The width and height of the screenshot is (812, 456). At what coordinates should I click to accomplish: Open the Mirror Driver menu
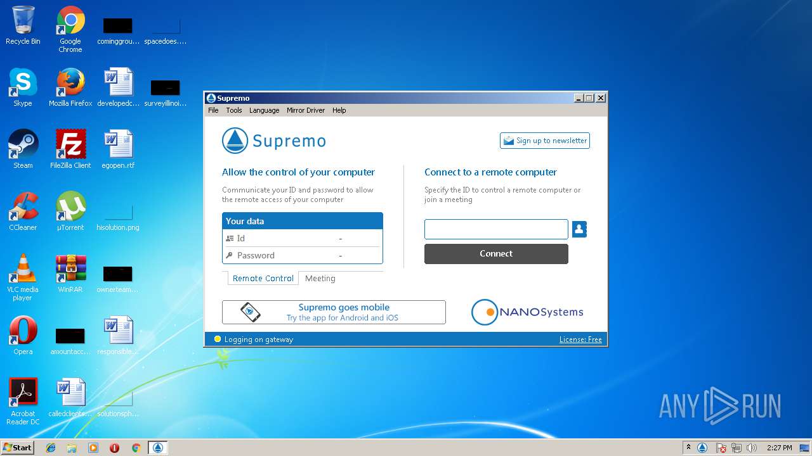(306, 110)
